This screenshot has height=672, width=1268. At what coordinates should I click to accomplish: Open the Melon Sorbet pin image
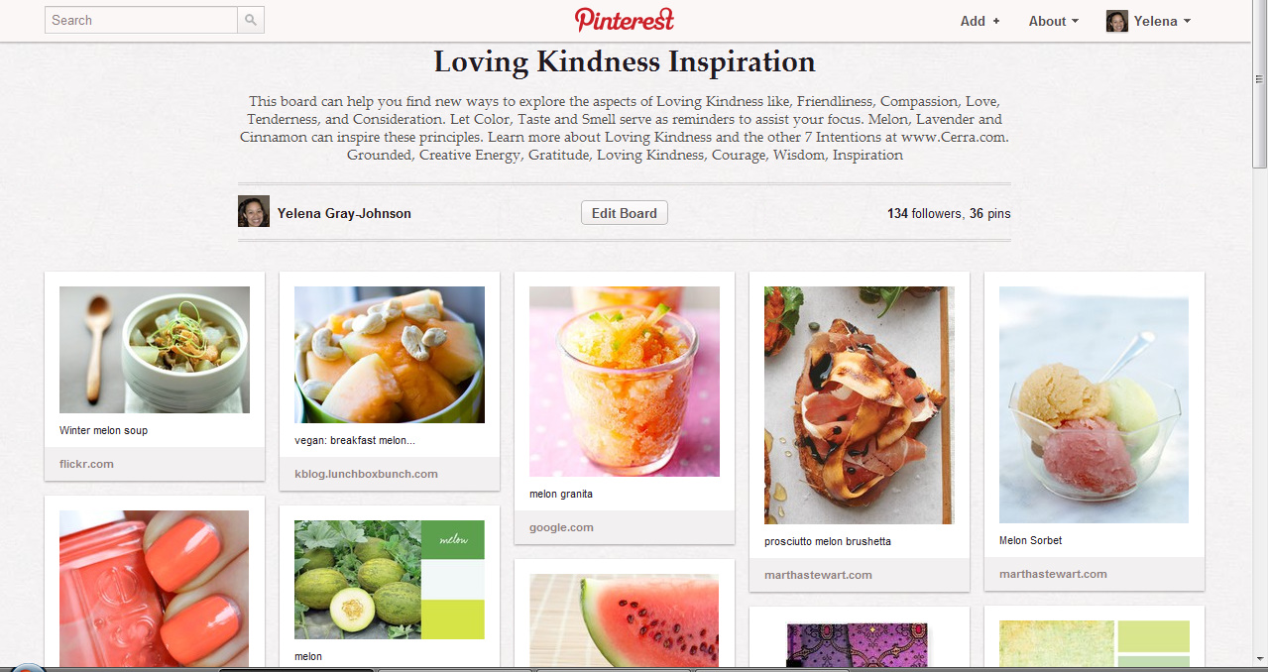point(1095,404)
